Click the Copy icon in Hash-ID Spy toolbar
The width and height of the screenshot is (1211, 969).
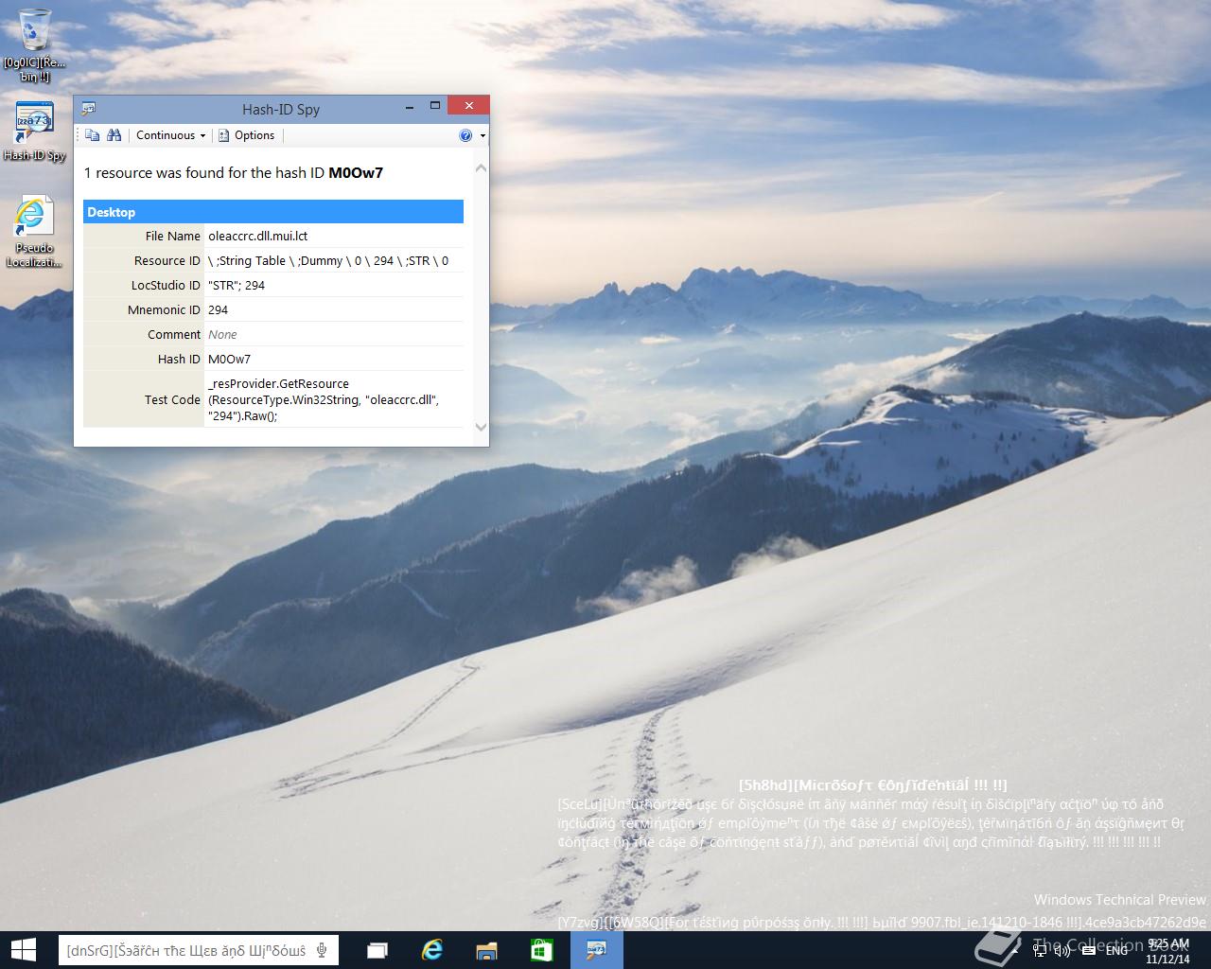pyautogui.click(x=92, y=135)
